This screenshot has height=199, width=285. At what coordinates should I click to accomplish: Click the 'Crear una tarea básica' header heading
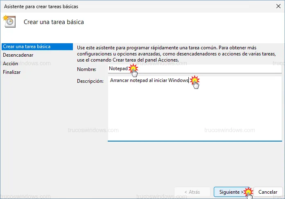pyautogui.click(x=54, y=22)
